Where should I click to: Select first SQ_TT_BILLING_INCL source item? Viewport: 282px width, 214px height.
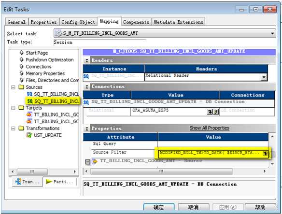pos(53,94)
